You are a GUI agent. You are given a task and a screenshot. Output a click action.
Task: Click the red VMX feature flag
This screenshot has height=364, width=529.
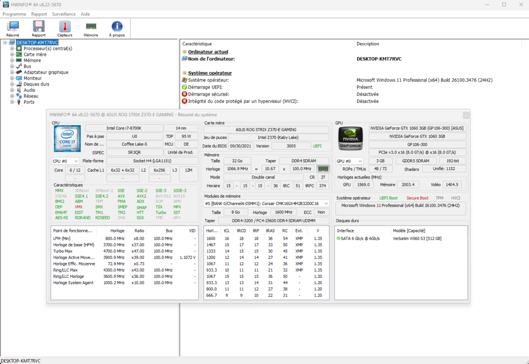(x=79, y=207)
